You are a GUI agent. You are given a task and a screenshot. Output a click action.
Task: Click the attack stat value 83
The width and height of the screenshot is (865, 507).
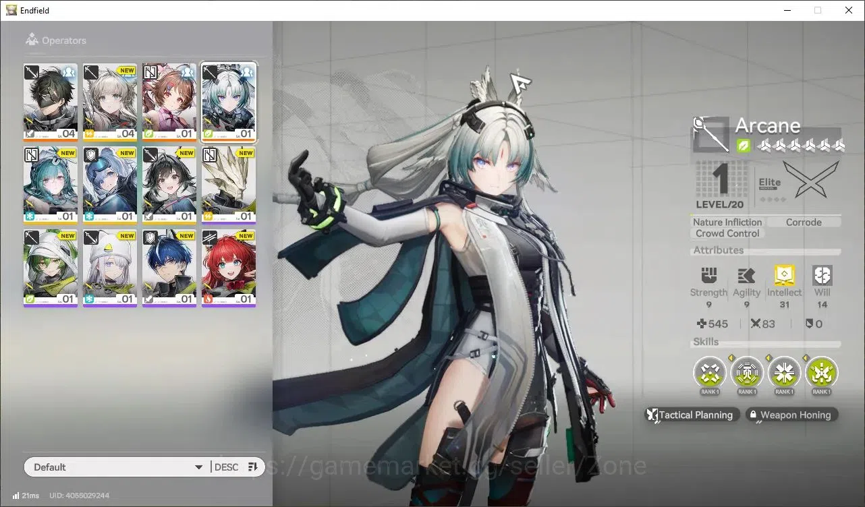point(769,324)
